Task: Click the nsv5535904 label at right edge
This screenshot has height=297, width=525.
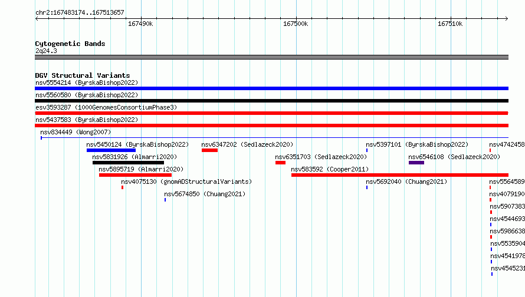Action: [x=507, y=243]
